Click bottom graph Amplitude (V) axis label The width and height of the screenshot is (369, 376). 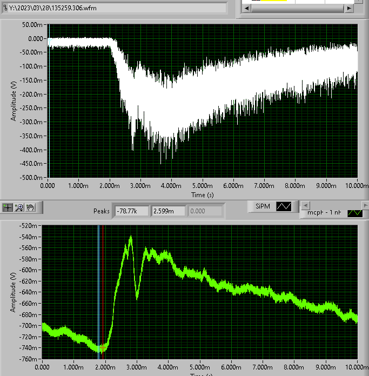[x=13, y=292]
